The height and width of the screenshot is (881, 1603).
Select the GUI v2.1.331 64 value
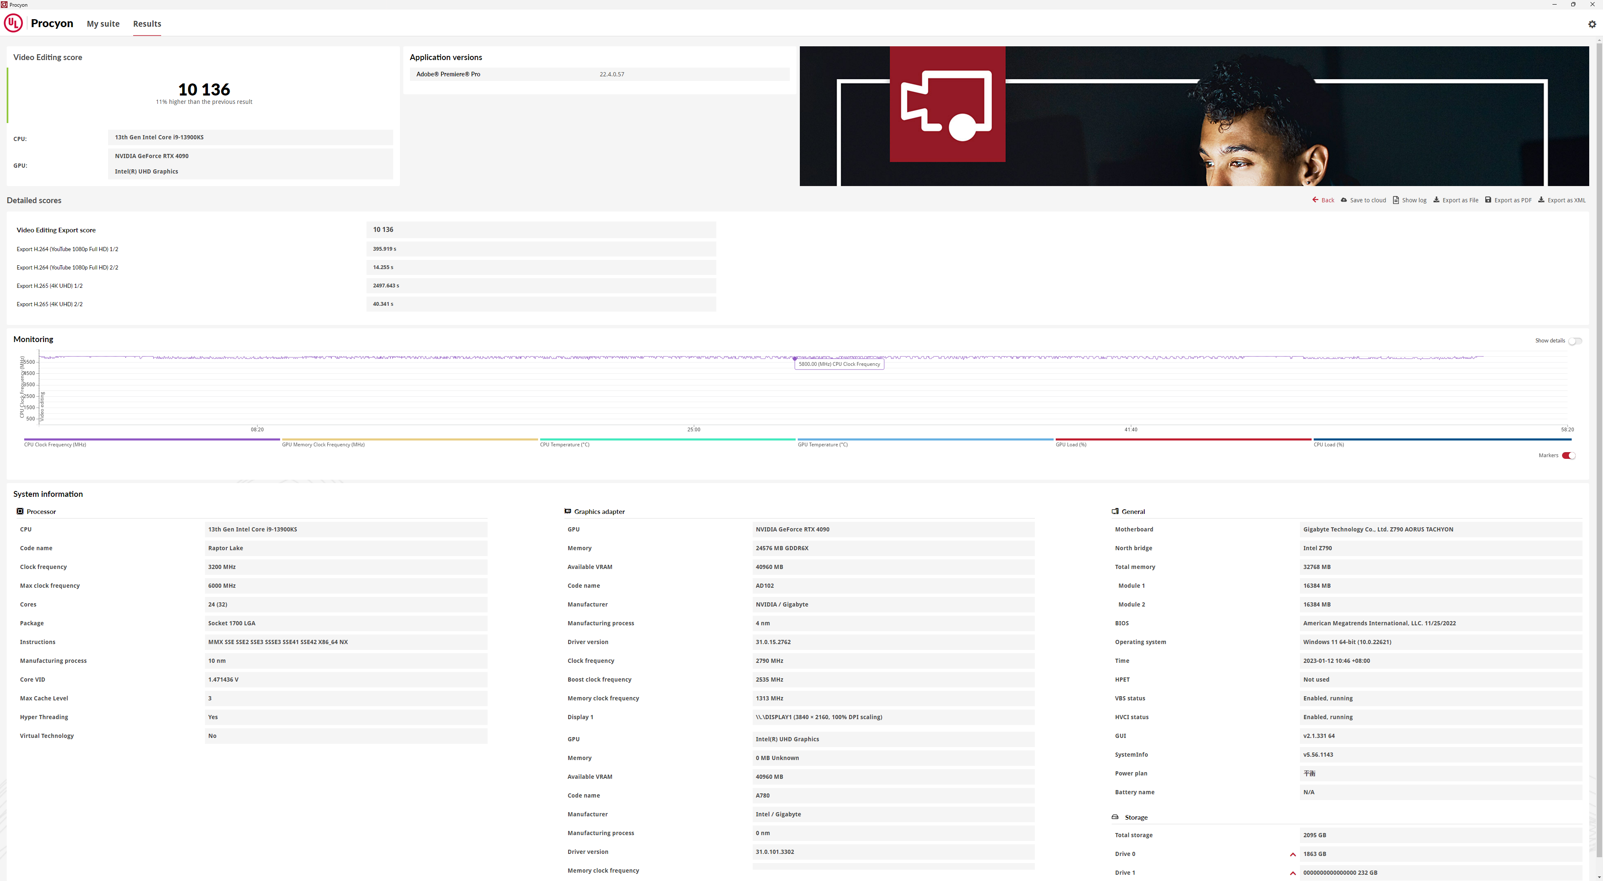(x=1441, y=736)
